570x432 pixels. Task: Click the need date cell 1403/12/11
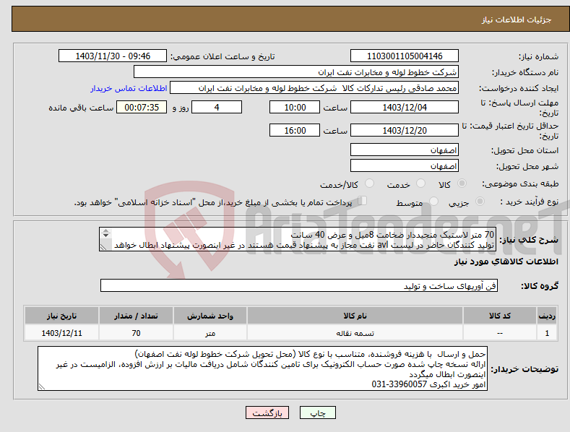click(61, 333)
